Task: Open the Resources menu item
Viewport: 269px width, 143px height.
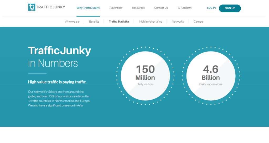Action: [x=138, y=8]
